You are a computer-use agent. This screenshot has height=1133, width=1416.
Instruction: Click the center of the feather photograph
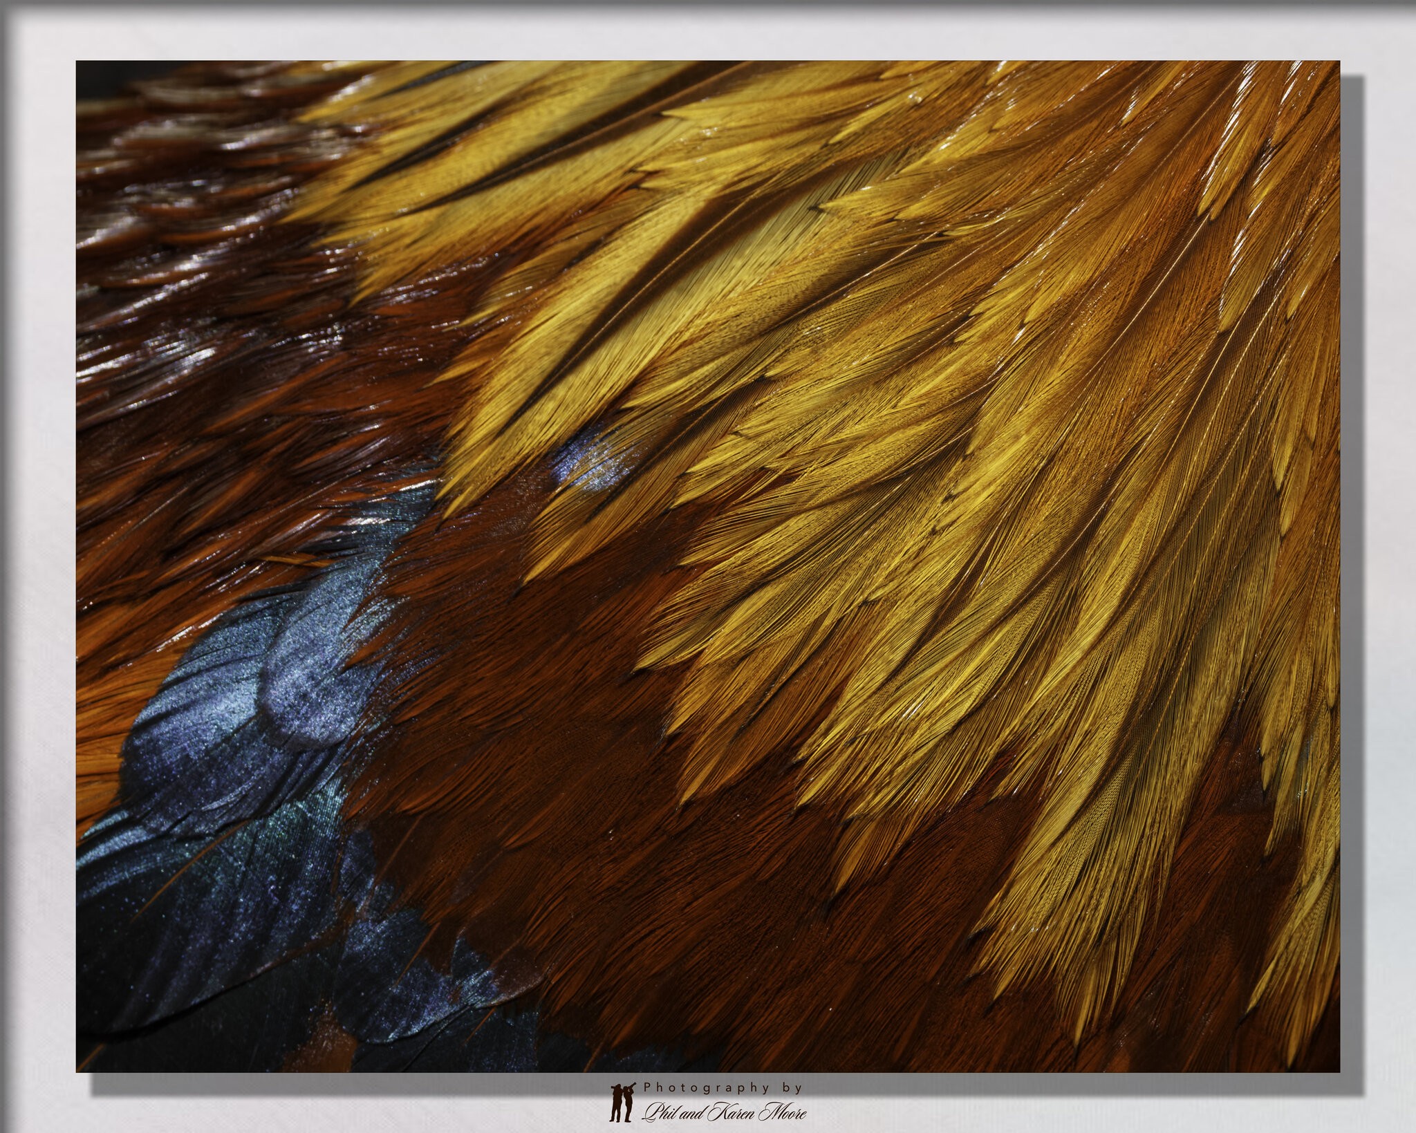(707, 566)
